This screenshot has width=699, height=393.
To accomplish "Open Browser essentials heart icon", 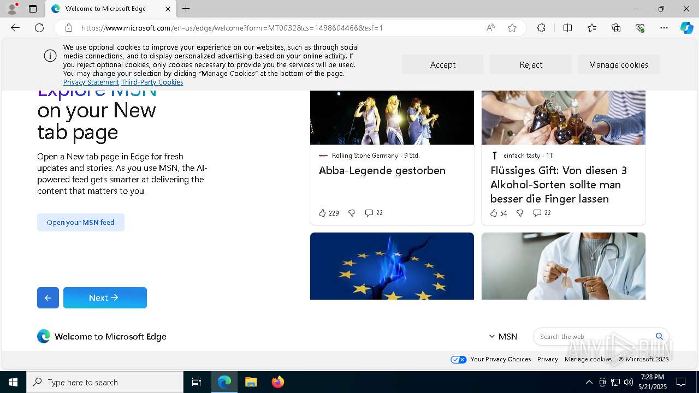I will point(640,28).
